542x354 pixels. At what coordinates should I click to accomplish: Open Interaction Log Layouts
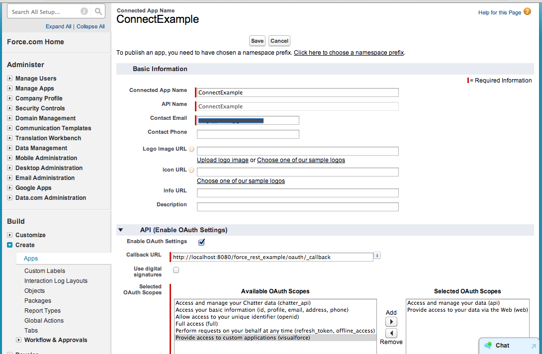pos(56,281)
